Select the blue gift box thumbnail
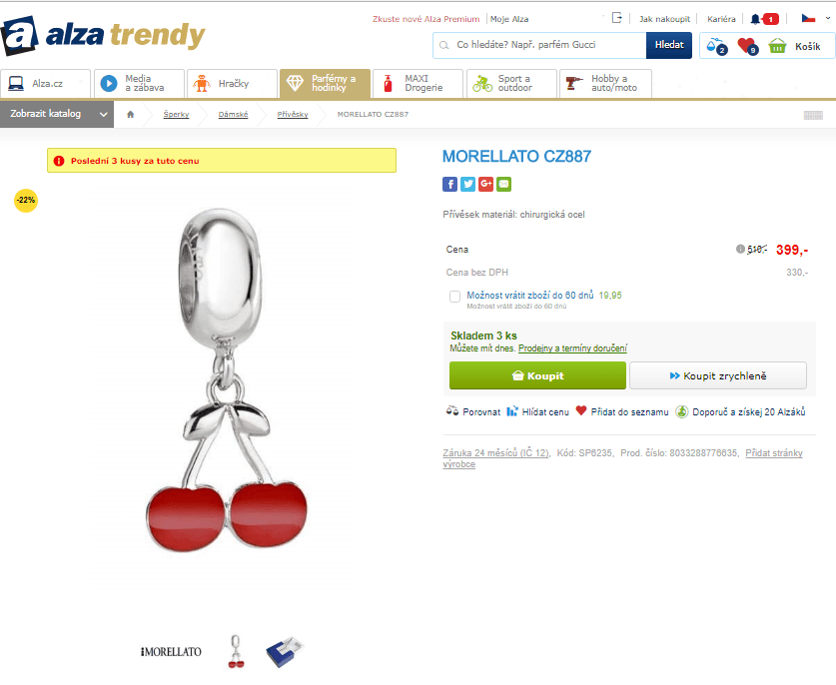Screen dimensions: 836x685 tap(285, 651)
